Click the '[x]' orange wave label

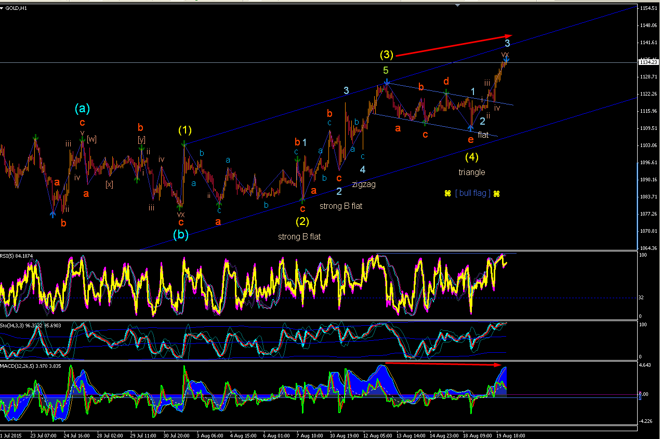coord(109,184)
